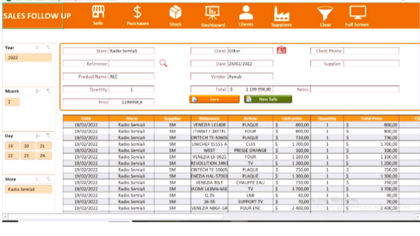Toggle multi-select on the Year slicer
The height and width of the screenshot is (236, 420).
(x=38, y=48)
